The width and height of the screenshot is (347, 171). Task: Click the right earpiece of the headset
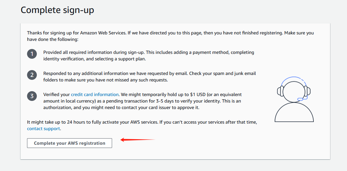point(307,91)
